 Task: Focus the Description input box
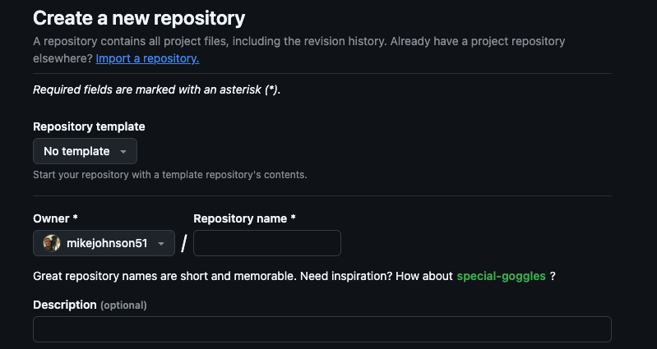[x=322, y=329]
